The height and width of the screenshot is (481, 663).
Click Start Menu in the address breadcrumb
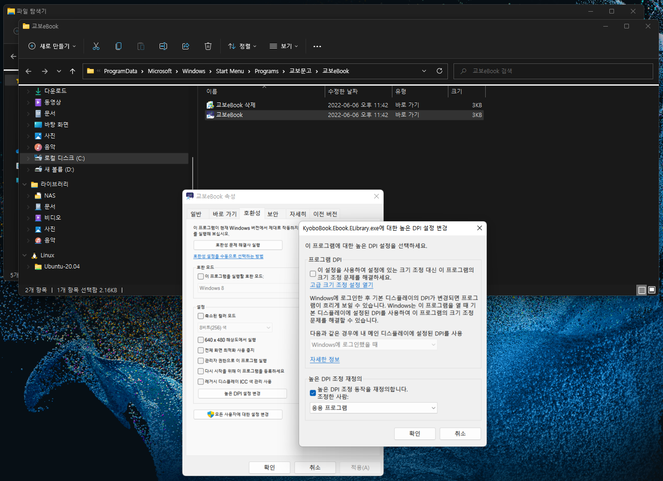point(230,71)
